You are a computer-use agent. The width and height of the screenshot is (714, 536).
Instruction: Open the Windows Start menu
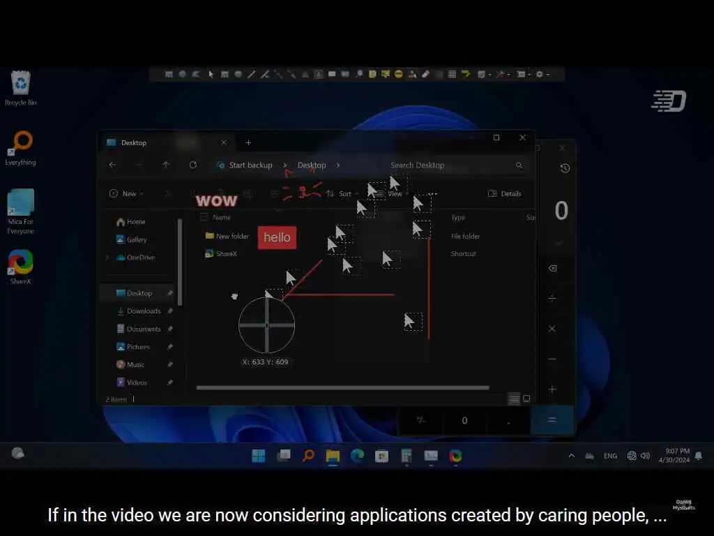(x=258, y=456)
